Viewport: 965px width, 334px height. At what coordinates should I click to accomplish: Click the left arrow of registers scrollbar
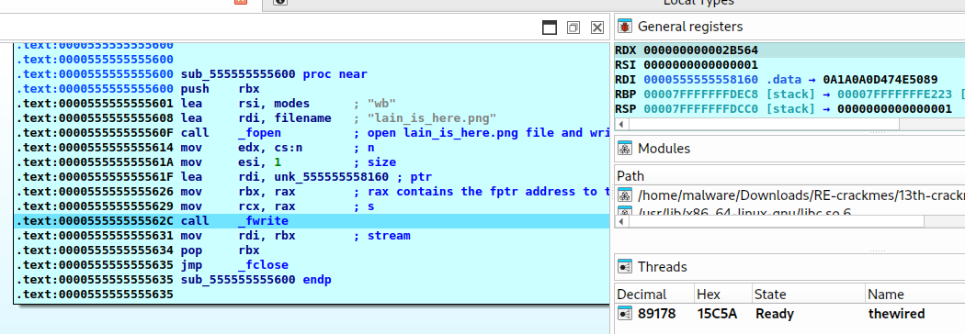pos(621,124)
